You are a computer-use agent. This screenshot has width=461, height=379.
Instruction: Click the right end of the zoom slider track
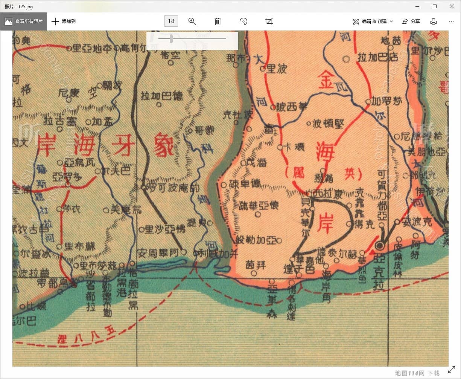click(225, 38)
